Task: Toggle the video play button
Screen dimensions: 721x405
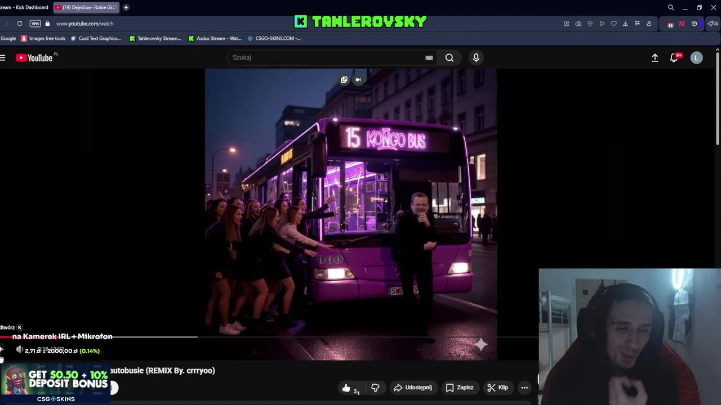Action: click(x=2, y=350)
